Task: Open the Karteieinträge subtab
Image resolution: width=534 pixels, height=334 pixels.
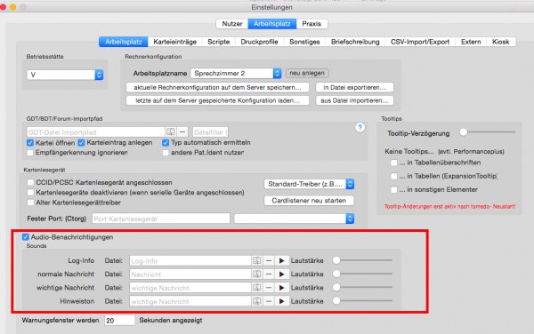Action: click(x=174, y=42)
